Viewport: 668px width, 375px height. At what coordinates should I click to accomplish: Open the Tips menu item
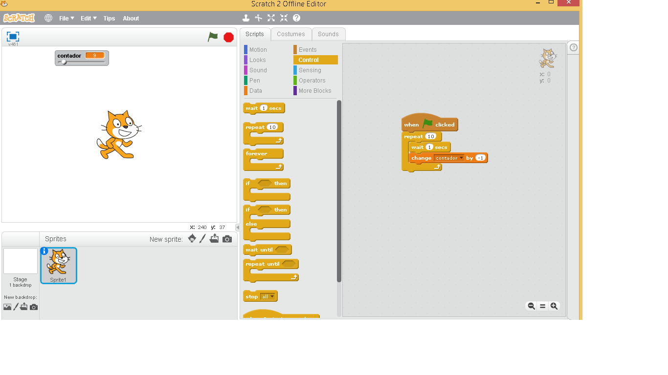pos(109,18)
